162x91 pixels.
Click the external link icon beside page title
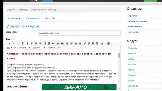pos(7,26)
